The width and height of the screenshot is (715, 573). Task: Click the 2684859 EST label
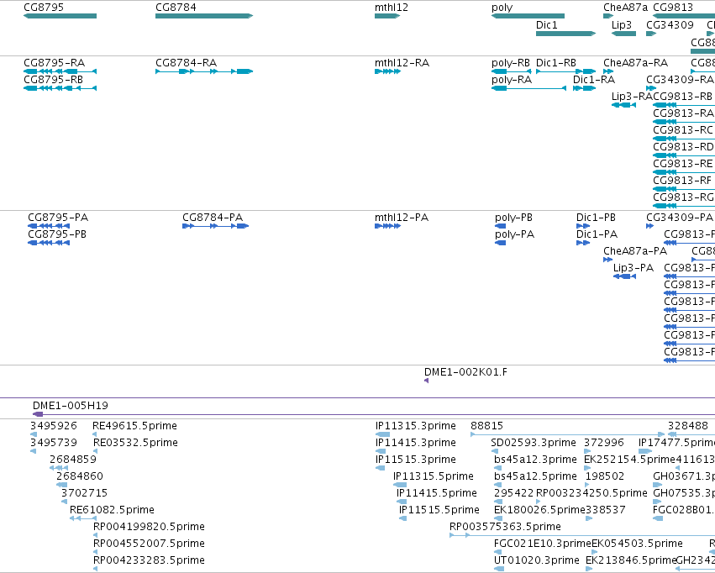tap(73, 460)
